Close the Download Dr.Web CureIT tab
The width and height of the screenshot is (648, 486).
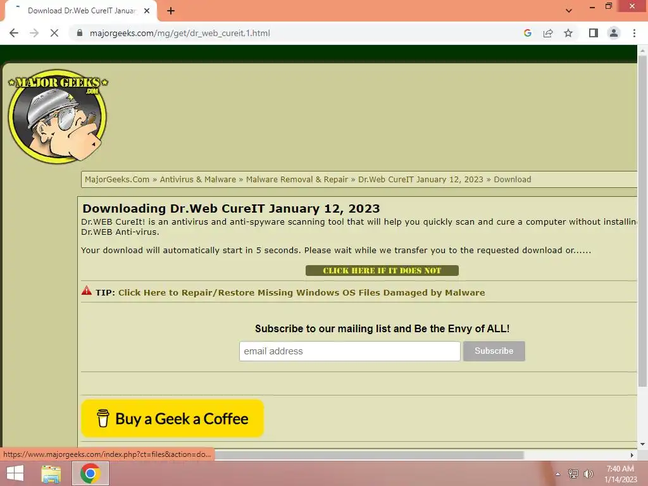147,11
